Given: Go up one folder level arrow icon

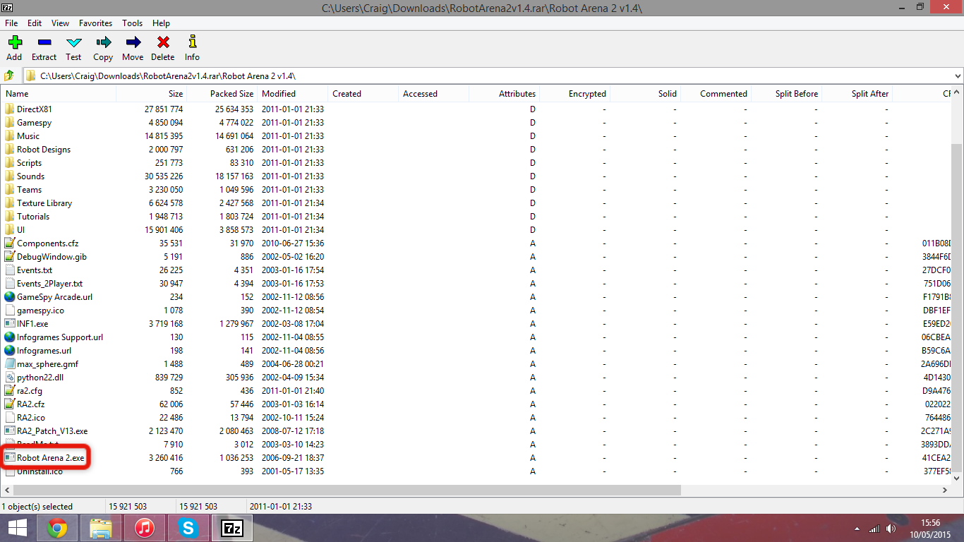Looking at the screenshot, I should tap(9, 76).
